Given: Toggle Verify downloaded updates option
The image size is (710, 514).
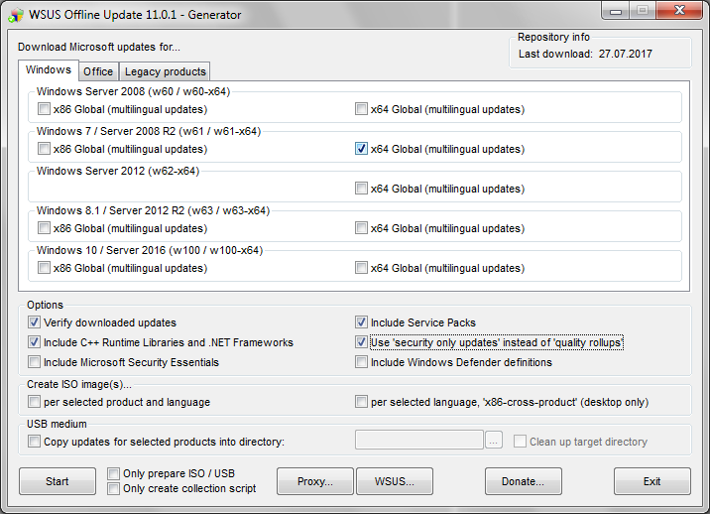Looking at the screenshot, I should tap(35, 322).
